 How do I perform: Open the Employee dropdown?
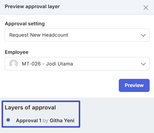(77, 64)
